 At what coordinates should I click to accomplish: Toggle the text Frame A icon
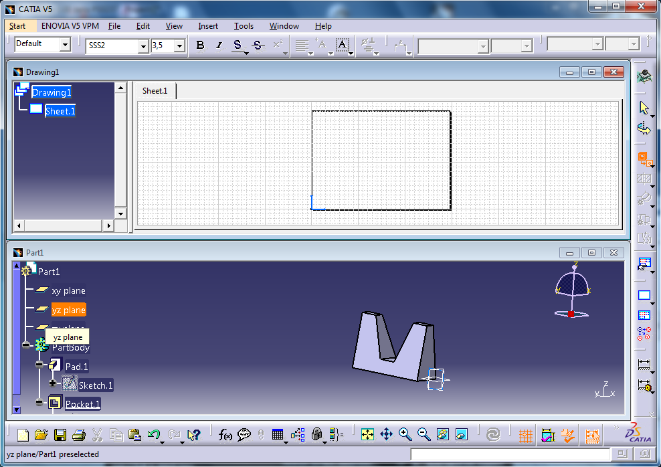click(x=342, y=44)
